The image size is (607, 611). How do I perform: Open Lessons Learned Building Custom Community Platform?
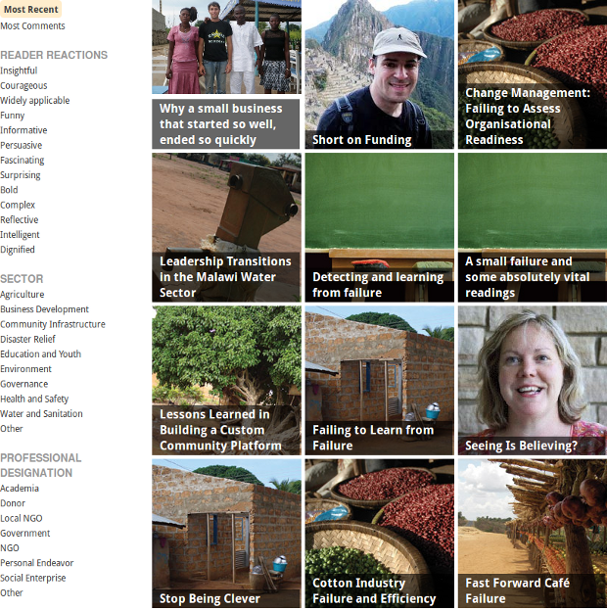point(226,381)
